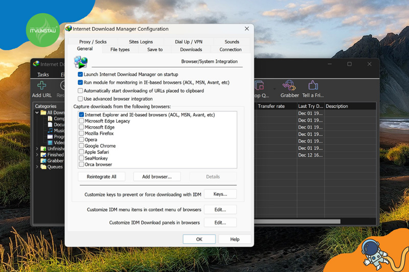Screen dimensions: 409x272
Task: Open the Tasks menu in IDM window
Action: tap(43, 75)
